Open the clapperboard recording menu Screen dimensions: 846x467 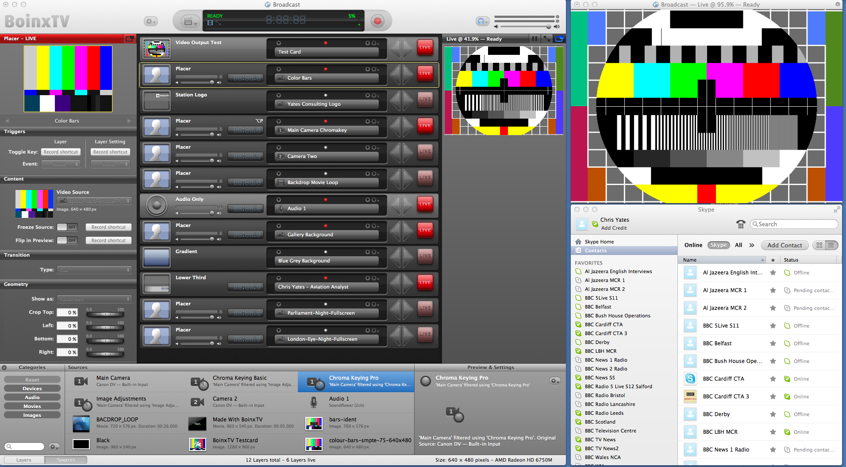(x=191, y=21)
